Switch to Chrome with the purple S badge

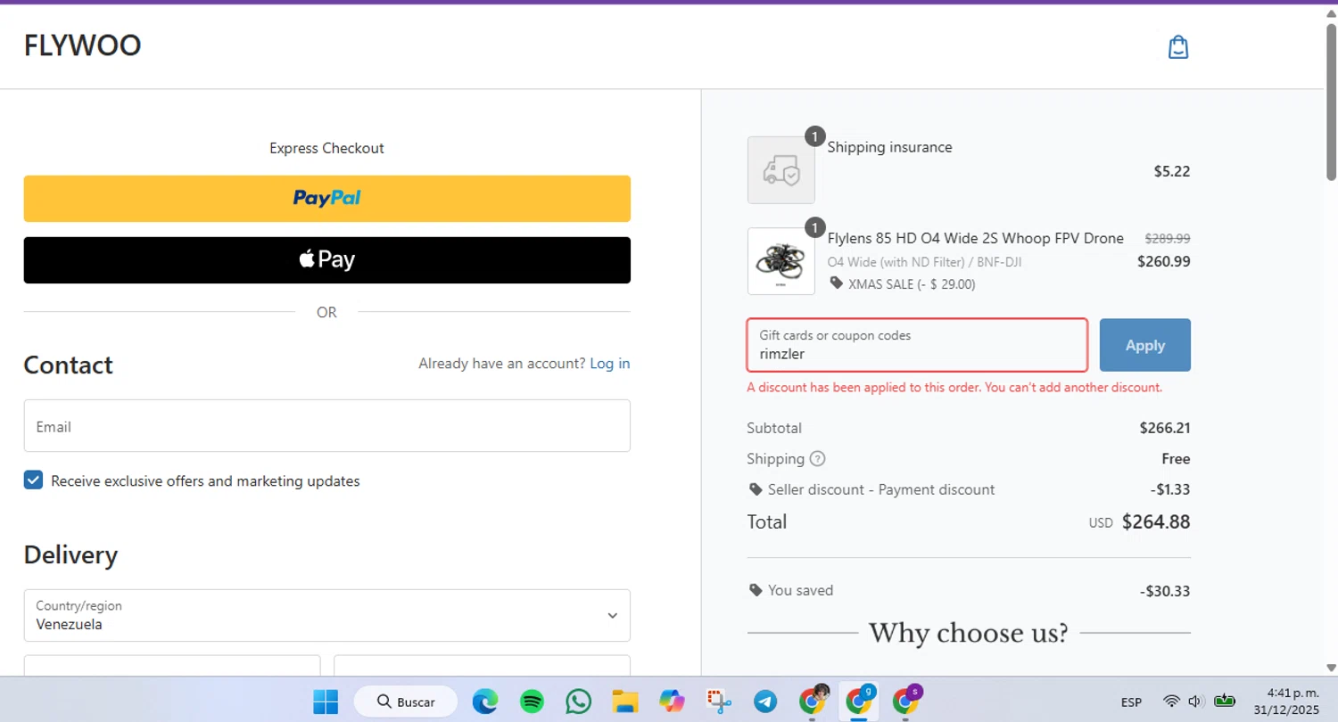[907, 701]
